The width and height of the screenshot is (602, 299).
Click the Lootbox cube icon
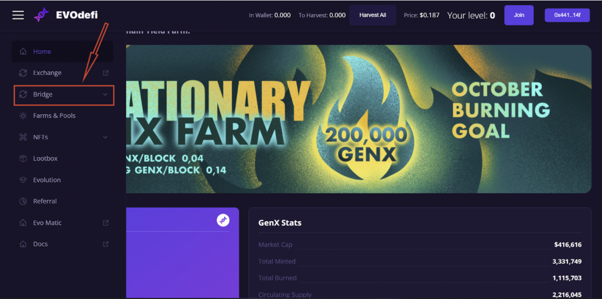click(23, 158)
